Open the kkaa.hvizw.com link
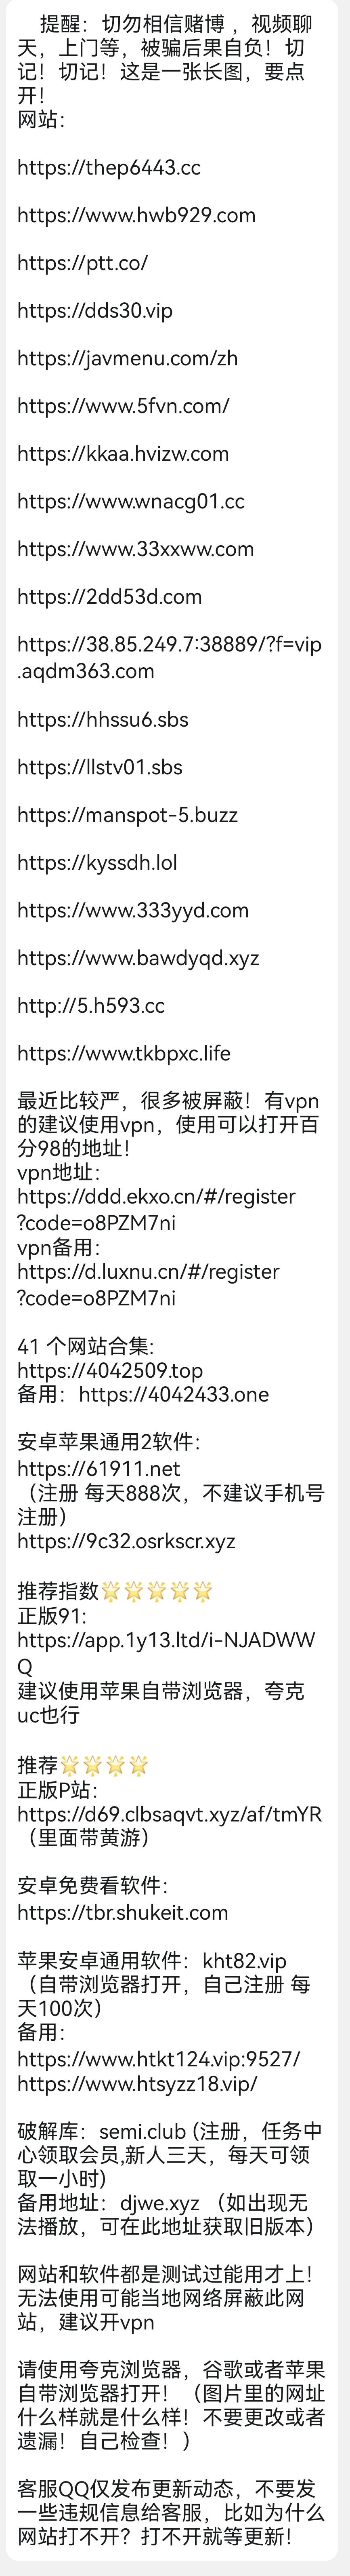This screenshot has width=350, height=2576. point(123,453)
